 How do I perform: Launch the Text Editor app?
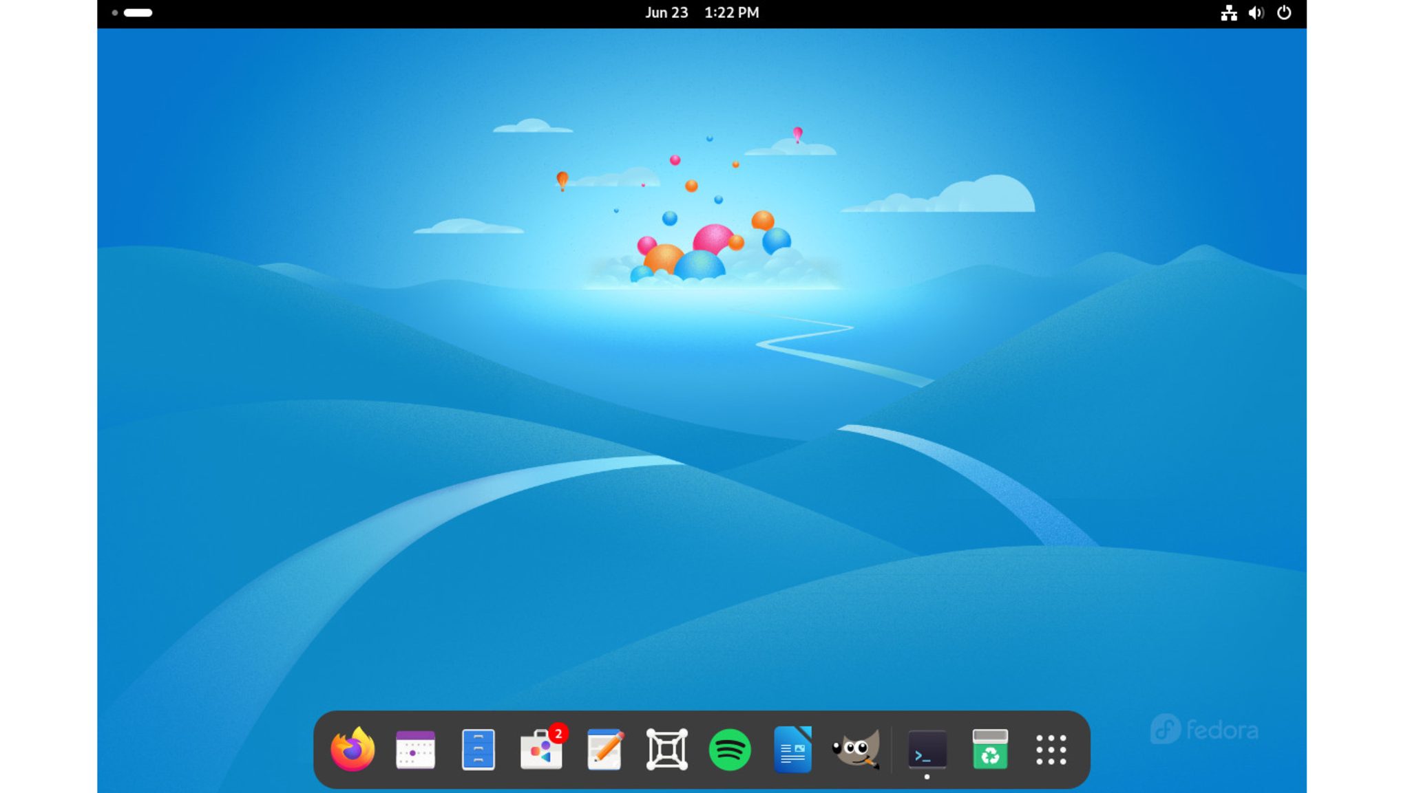tap(604, 749)
